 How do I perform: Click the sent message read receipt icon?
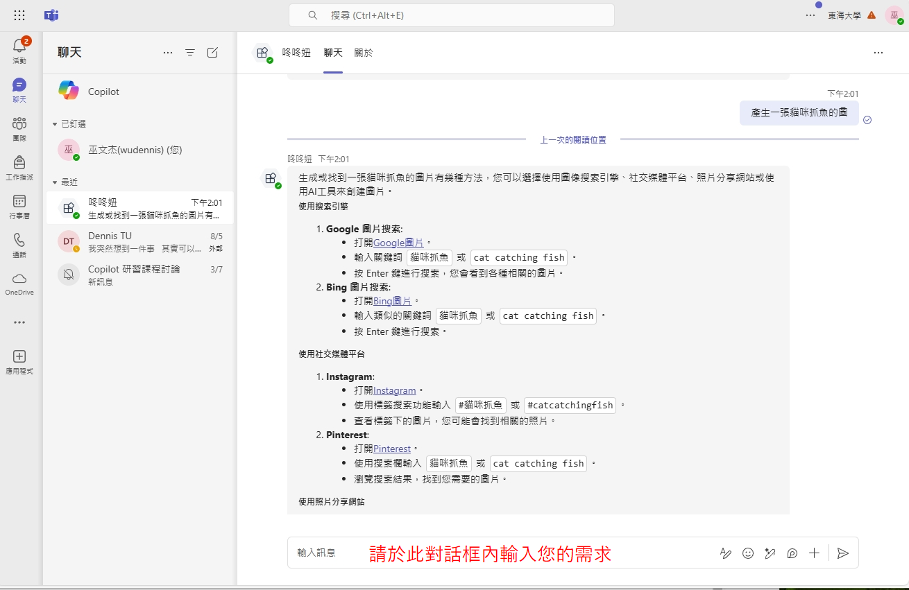tap(867, 120)
